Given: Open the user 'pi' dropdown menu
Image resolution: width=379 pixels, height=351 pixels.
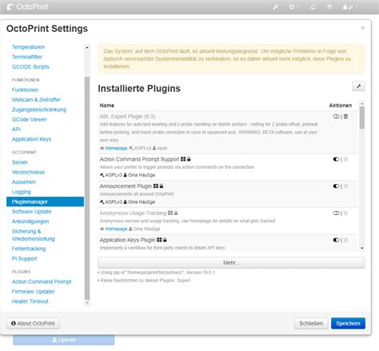Looking at the screenshot, I should (x=350, y=7).
